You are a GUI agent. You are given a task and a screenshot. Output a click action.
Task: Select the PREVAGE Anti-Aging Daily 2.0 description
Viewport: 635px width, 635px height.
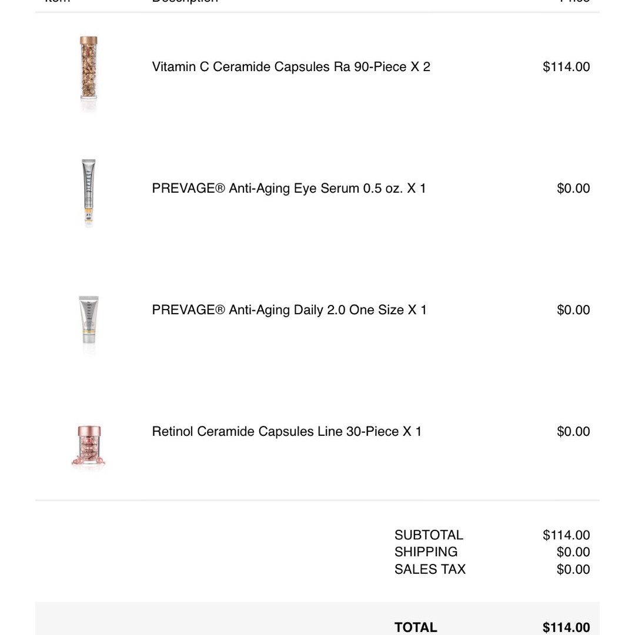289,310
